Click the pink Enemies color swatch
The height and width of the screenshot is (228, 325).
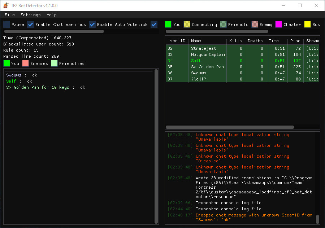pos(25,63)
